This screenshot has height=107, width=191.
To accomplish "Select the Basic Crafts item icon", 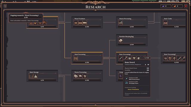I will [x=165, y=23].
